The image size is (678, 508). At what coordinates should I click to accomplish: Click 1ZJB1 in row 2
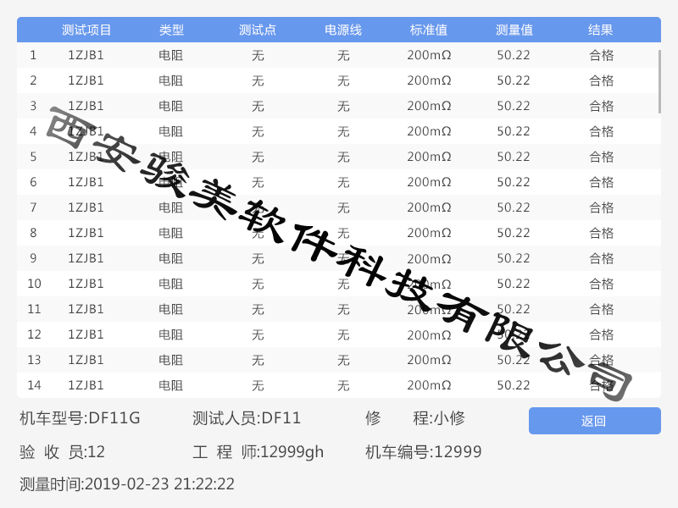pyautogui.click(x=86, y=81)
